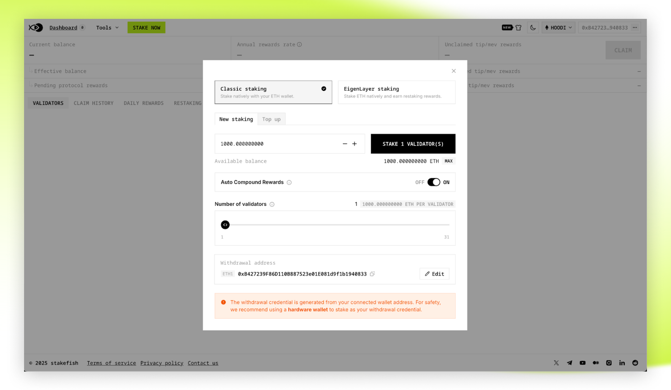671x390 pixels.
Task: Select Classic staking option
Action: [273, 92]
